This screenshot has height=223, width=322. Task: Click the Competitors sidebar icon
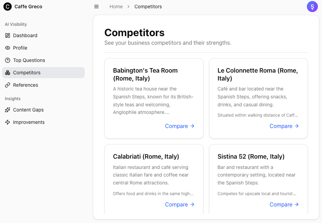coord(8,73)
